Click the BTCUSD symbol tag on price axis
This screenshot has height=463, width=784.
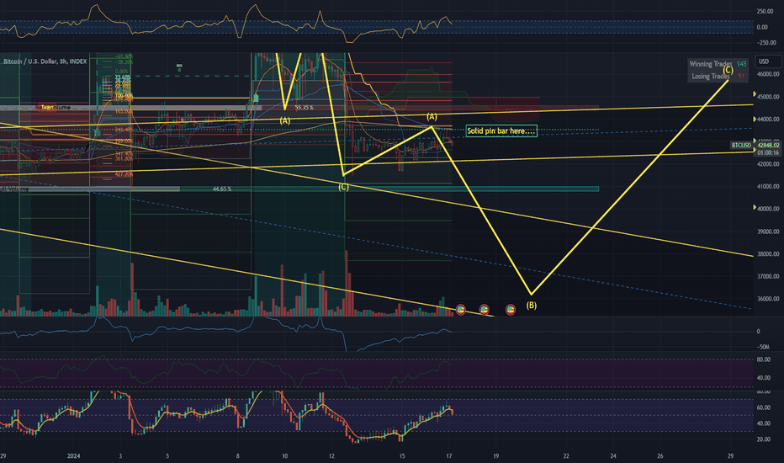741,145
